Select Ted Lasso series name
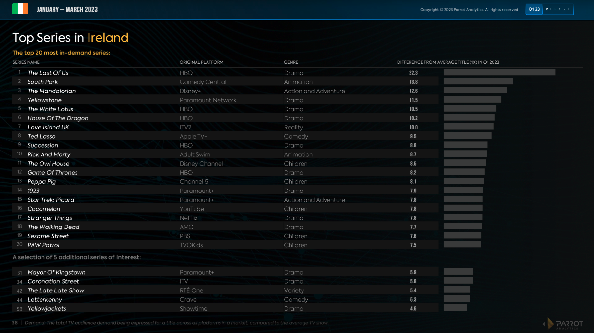This screenshot has width=594, height=333. [x=42, y=136]
